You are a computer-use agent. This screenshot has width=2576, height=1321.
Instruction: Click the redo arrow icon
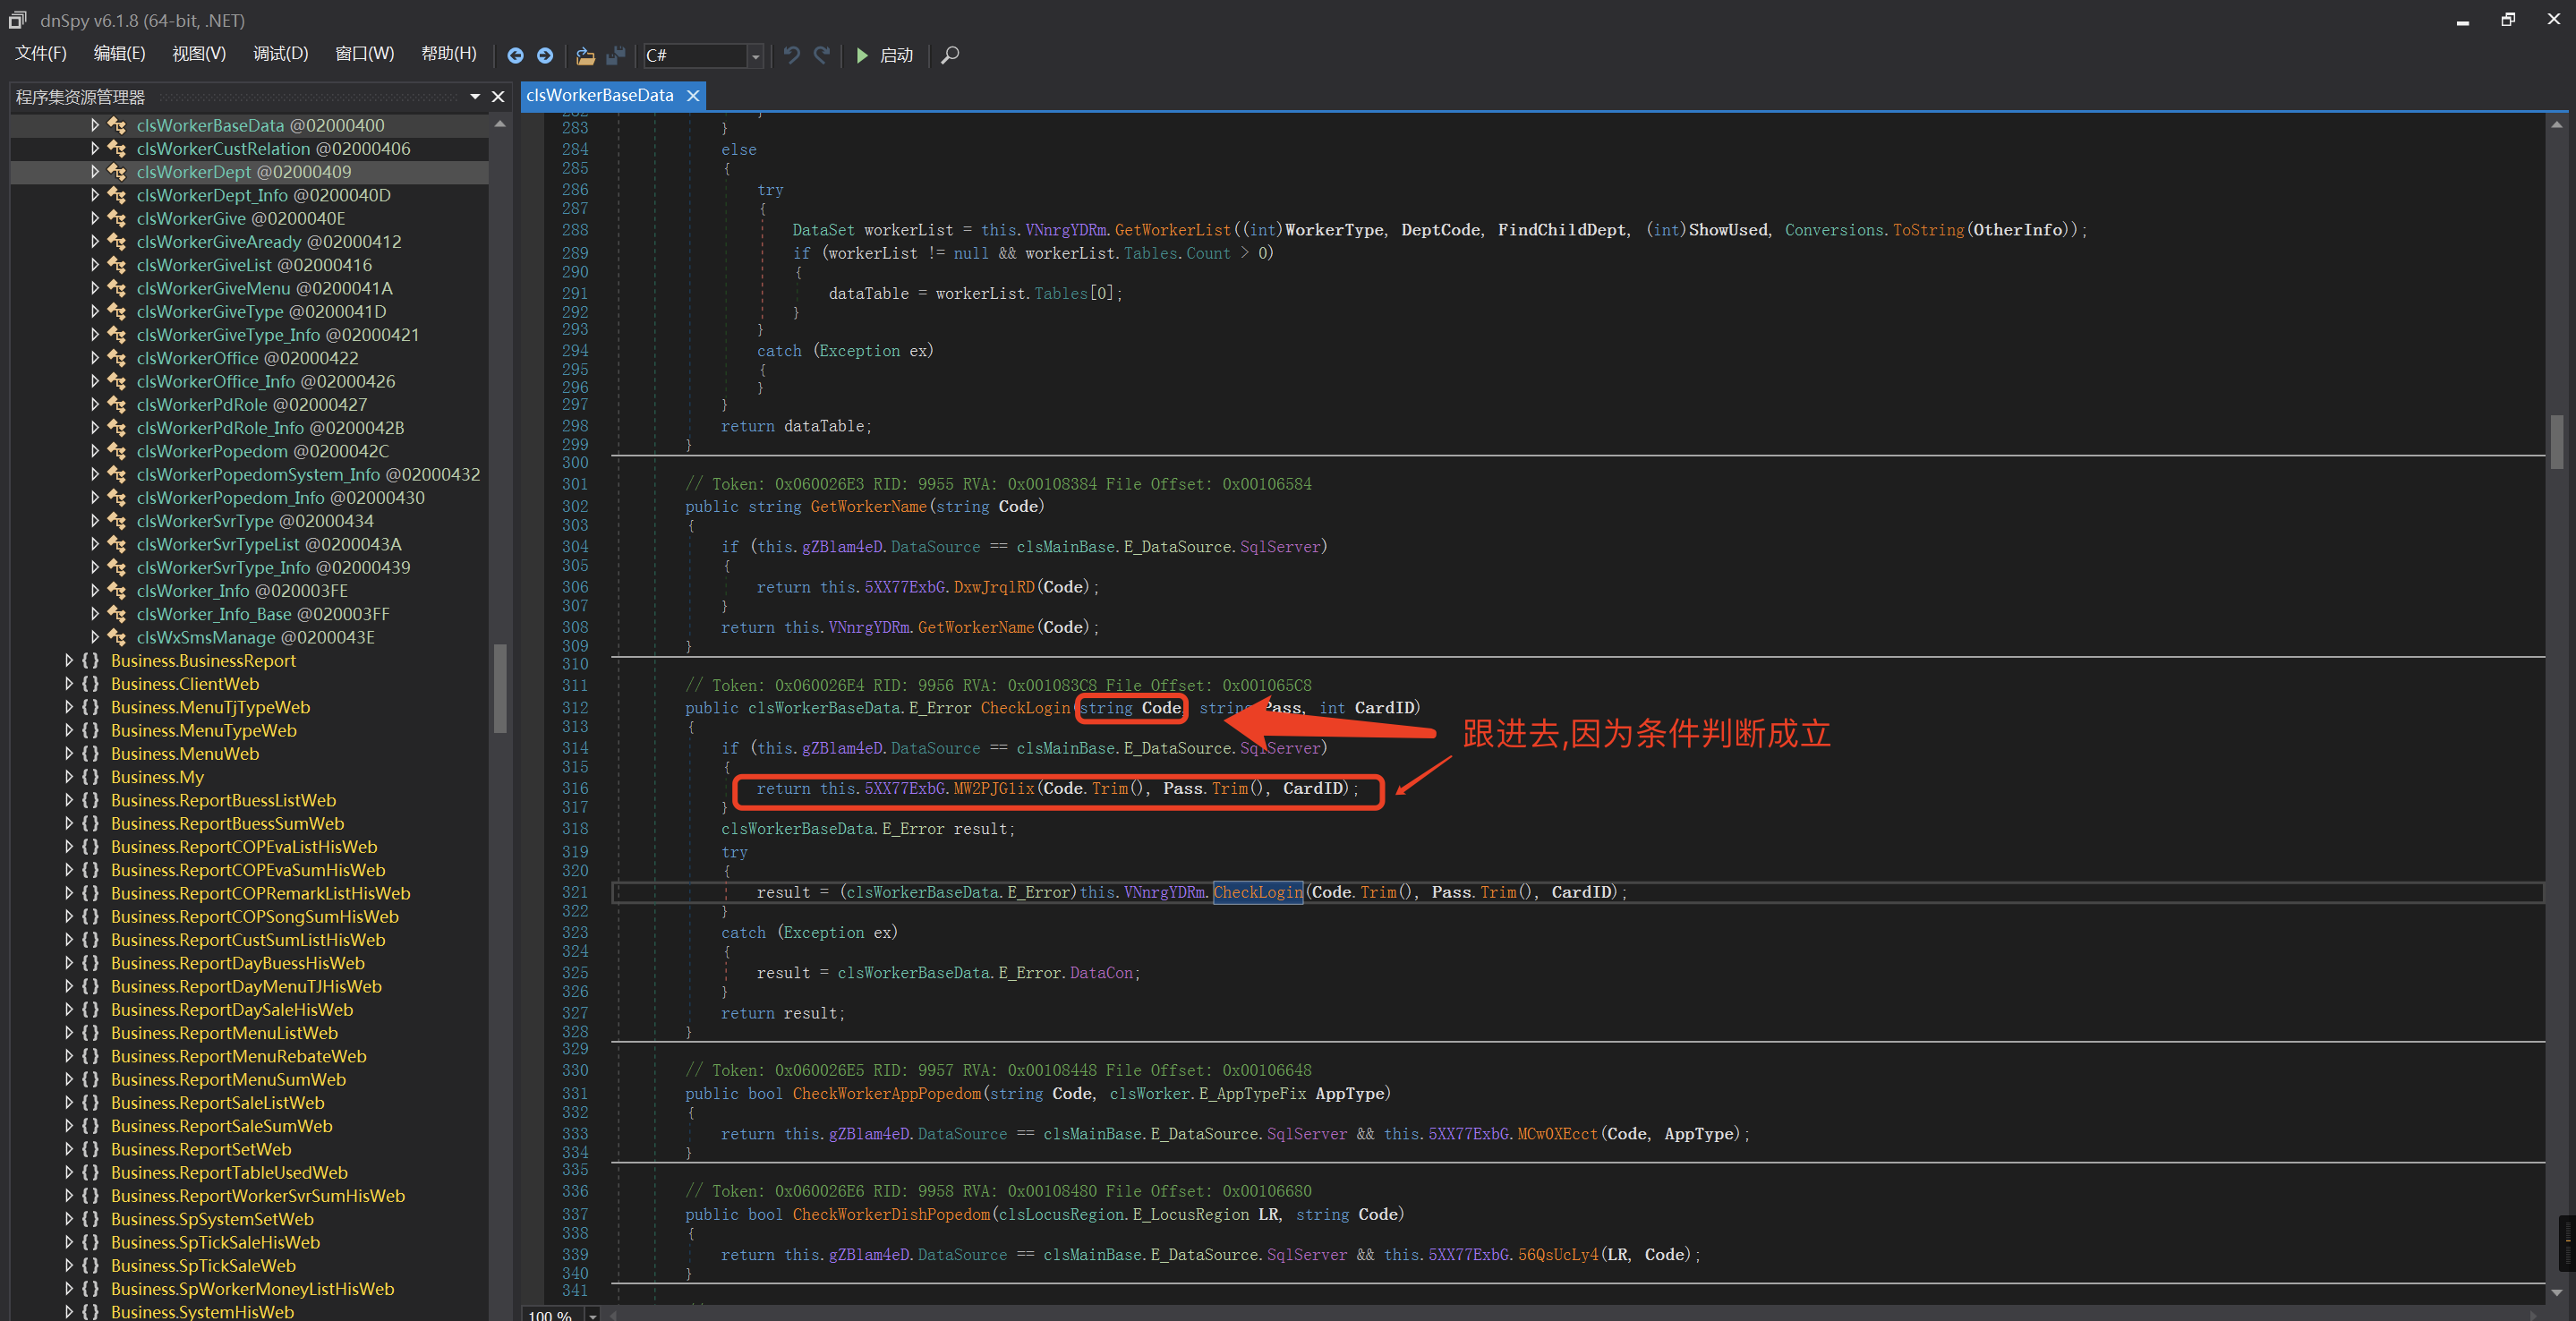pos(822,56)
